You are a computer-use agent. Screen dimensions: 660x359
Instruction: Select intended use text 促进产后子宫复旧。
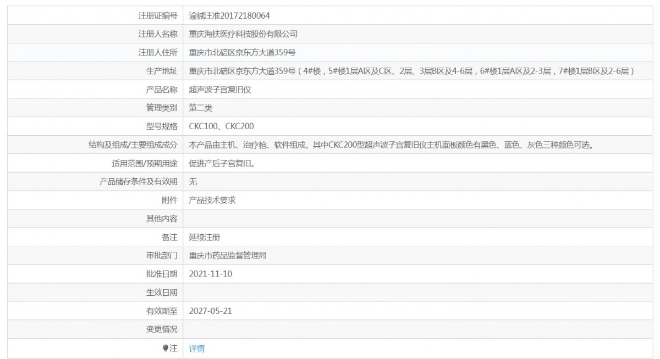[222, 163]
